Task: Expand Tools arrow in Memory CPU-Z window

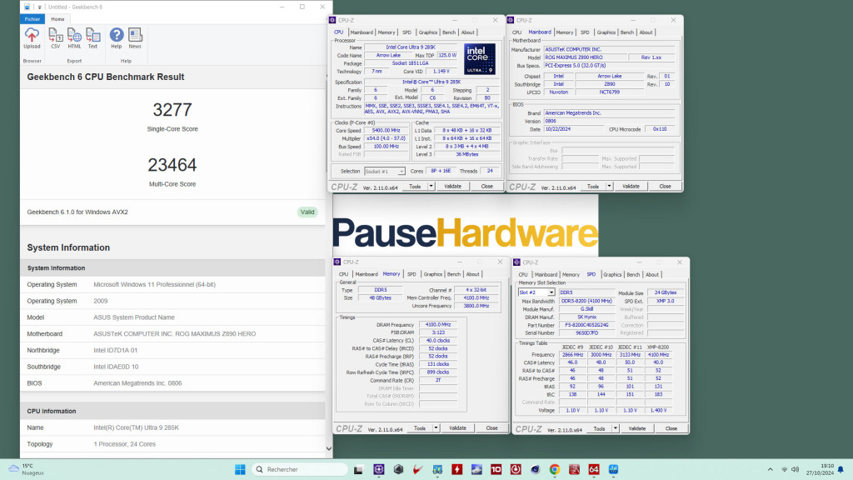Action: [436, 428]
